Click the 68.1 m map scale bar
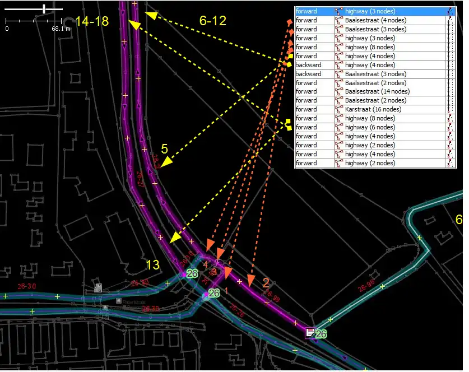Screen dimensions: 469x372 33,21
